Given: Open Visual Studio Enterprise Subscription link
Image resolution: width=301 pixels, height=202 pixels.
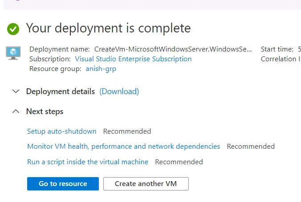Looking at the screenshot, I should [133, 59].
